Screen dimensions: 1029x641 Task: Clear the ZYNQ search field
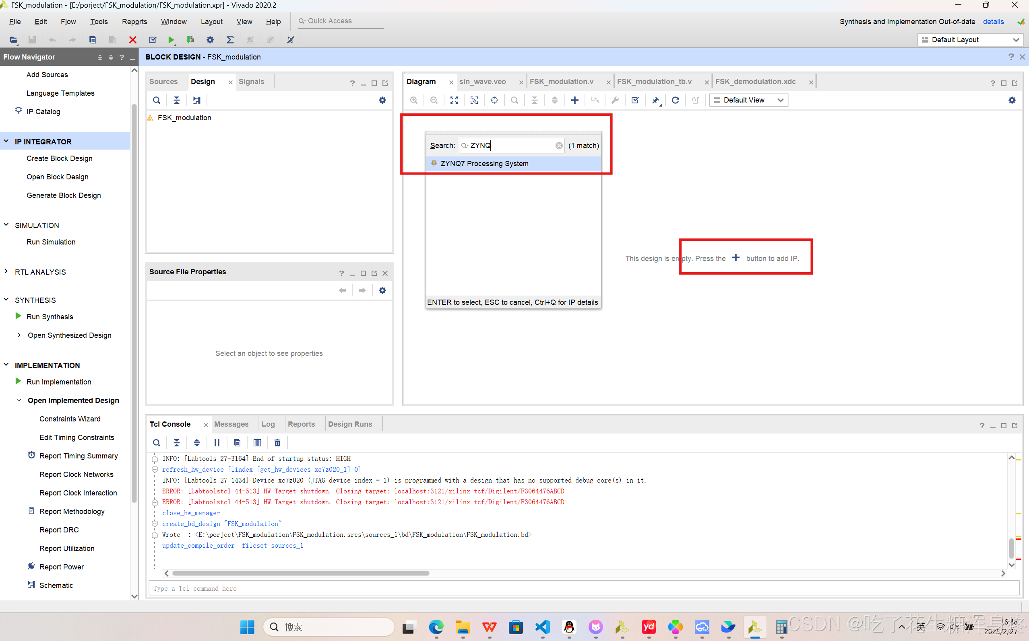click(x=559, y=146)
